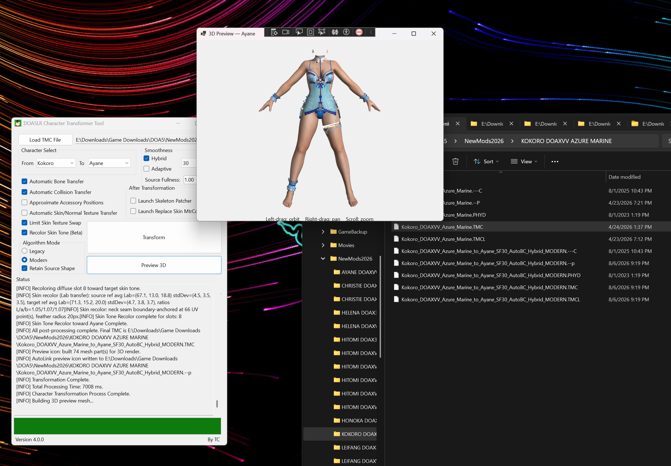
Task: Toggle Recolor Skin Tone (Beta) checkbox
Action: (x=24, y=233)
